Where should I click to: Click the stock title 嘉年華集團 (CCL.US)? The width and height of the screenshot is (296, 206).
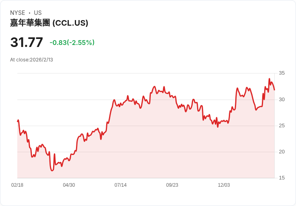click(49, 23)
